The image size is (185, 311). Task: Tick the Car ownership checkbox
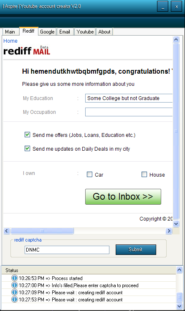pyautogui.click(x=90, y=175)
